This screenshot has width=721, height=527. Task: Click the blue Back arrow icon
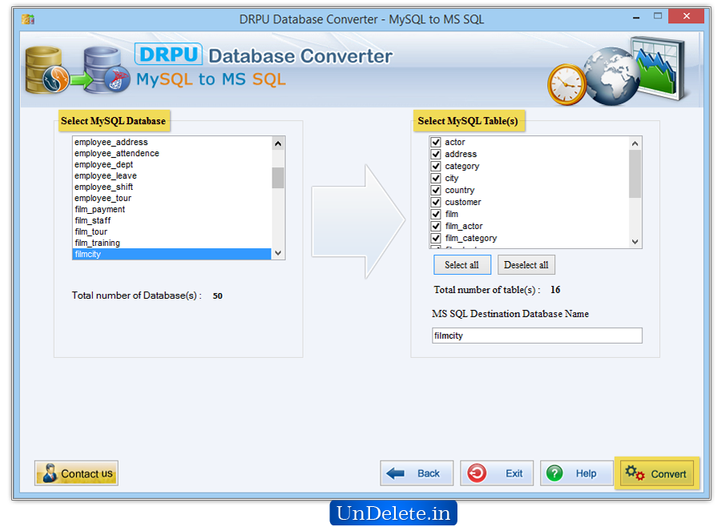pyautogui.click(x=395, y=473)
